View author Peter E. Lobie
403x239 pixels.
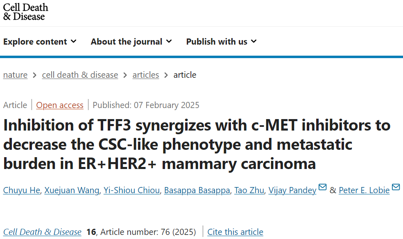coord(364,190)
